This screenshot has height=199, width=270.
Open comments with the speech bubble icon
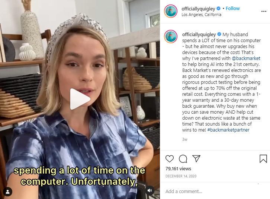point(183,159)
